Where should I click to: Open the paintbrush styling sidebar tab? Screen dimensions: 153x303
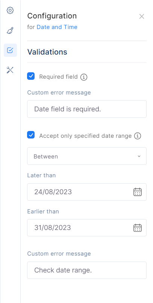pyautogui.click(x=10, y=30)
